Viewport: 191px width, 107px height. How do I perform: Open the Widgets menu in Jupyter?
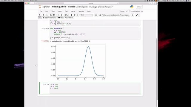pos(81,11)
